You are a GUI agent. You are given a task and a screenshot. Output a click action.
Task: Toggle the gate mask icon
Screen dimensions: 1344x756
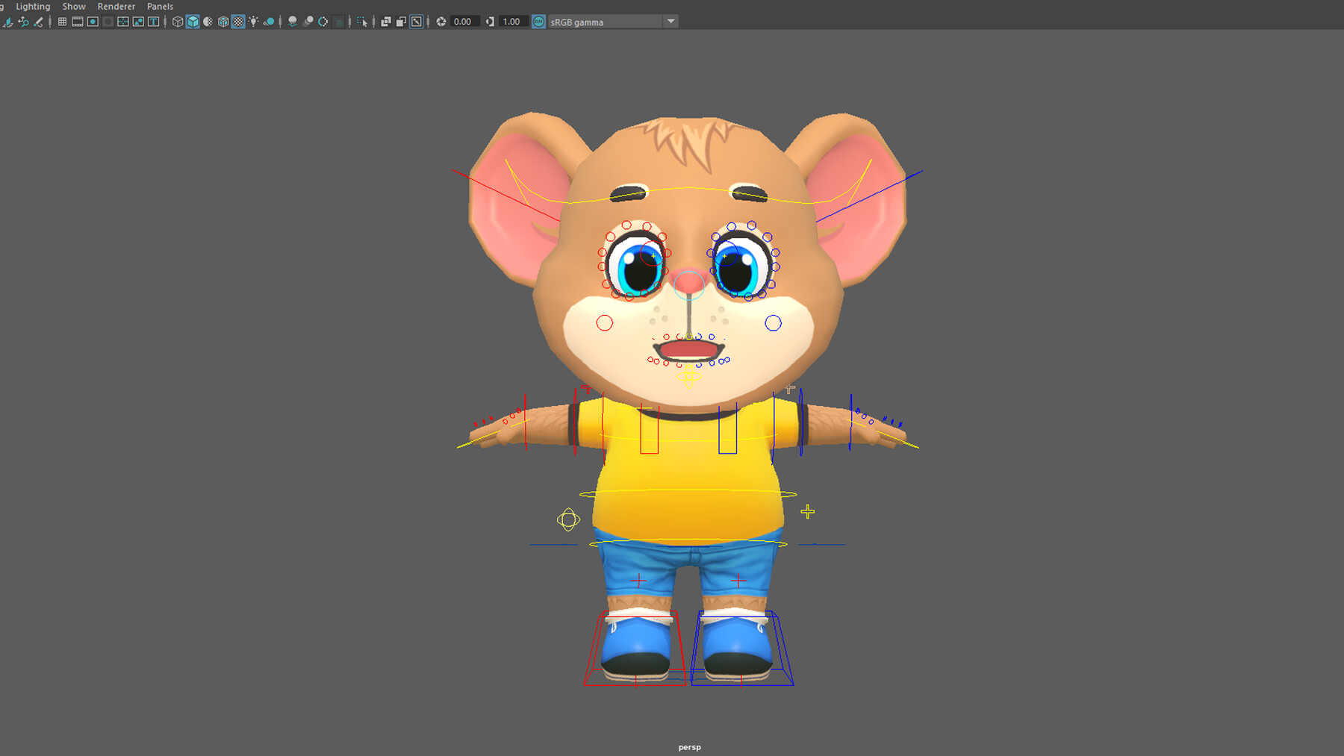click(x=108, y=22)
